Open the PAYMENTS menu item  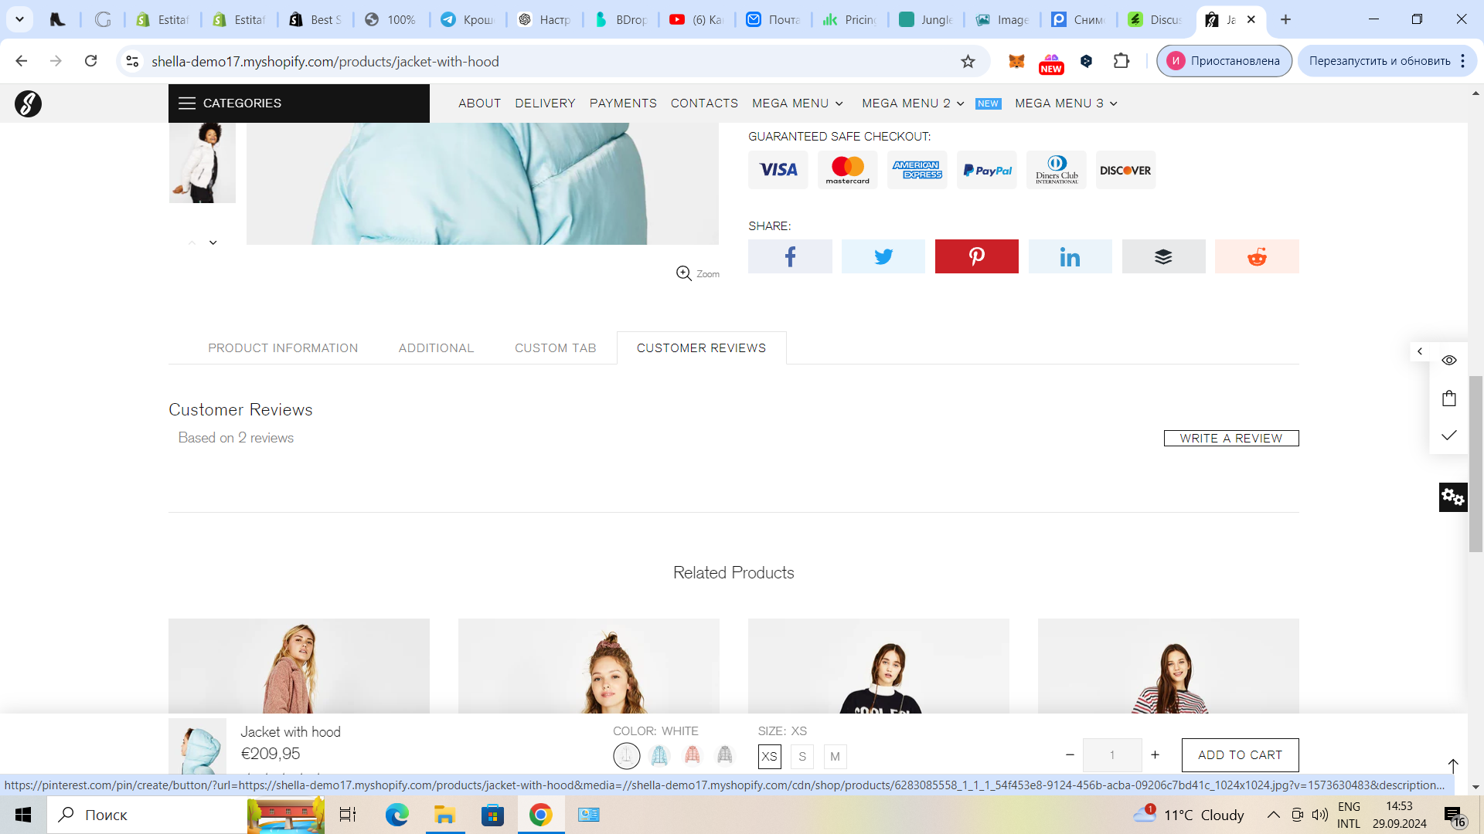[623, 103]
